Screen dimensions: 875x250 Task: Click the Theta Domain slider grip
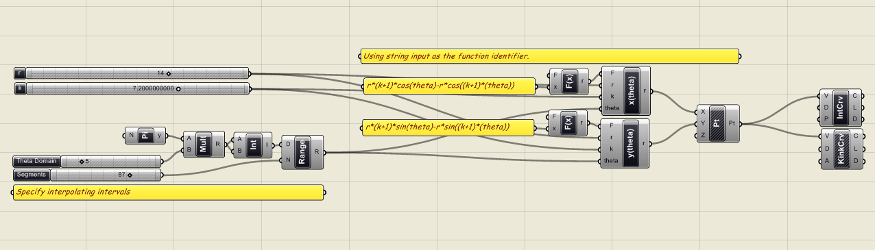[x=82, y=162]
